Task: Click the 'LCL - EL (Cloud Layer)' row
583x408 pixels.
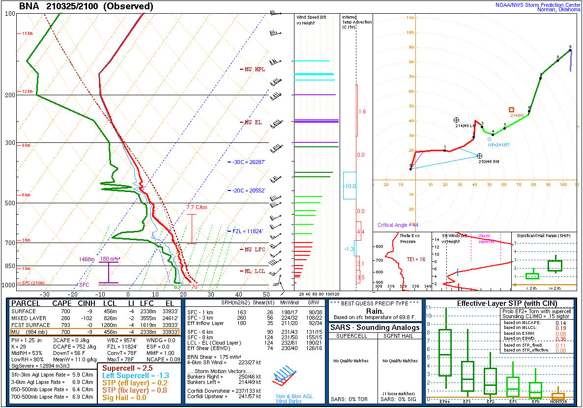Action: tap(255, 343)
